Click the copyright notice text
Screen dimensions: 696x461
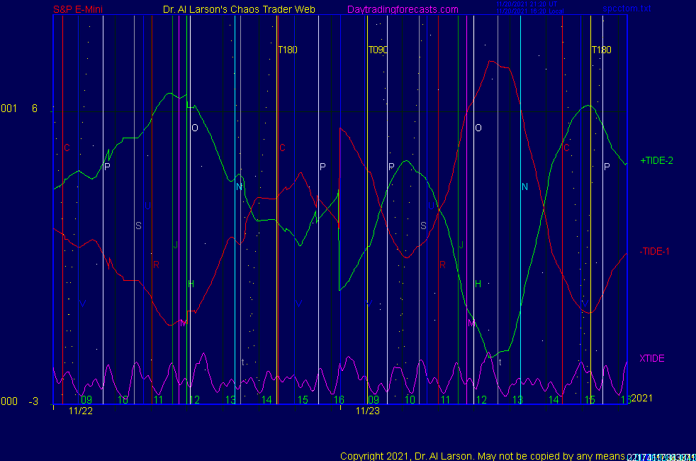[x=482, y=455]
